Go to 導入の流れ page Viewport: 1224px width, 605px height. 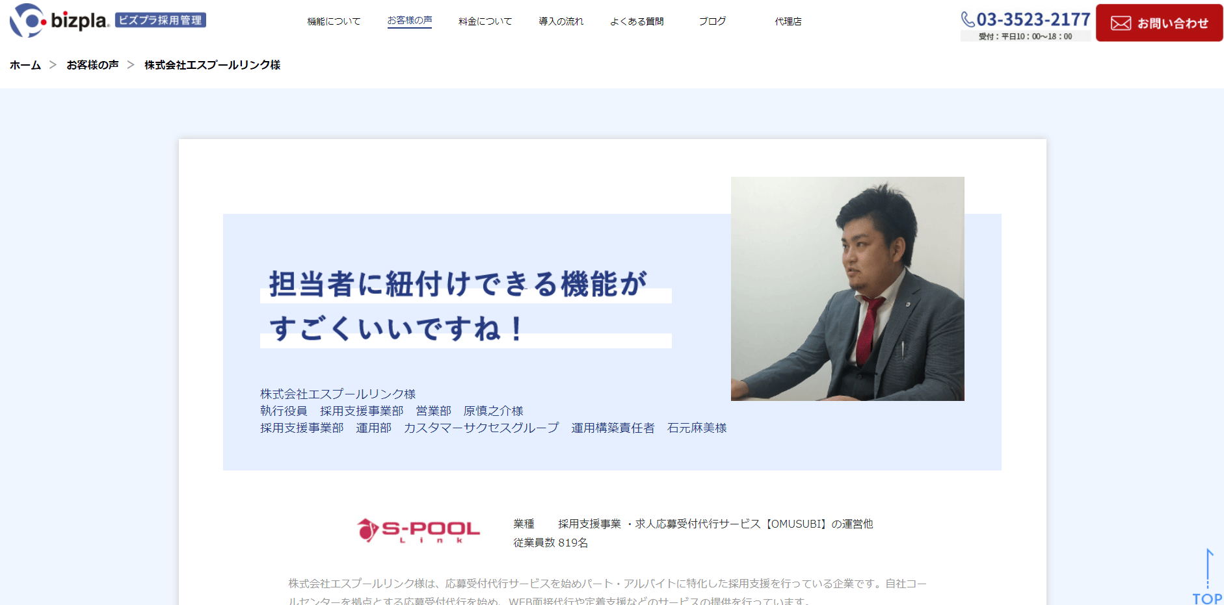click(561, 21)
